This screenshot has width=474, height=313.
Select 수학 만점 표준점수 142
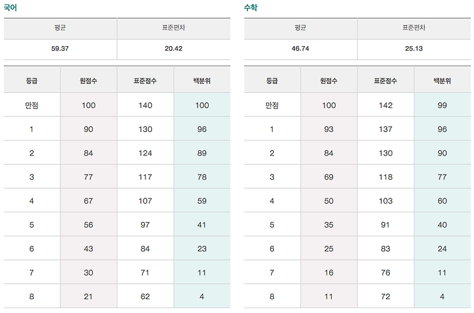point(385,105)
